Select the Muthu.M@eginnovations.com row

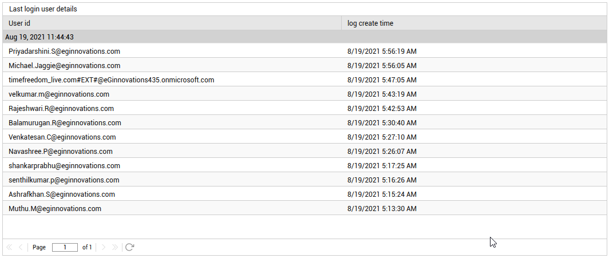(x=304, y=209)
